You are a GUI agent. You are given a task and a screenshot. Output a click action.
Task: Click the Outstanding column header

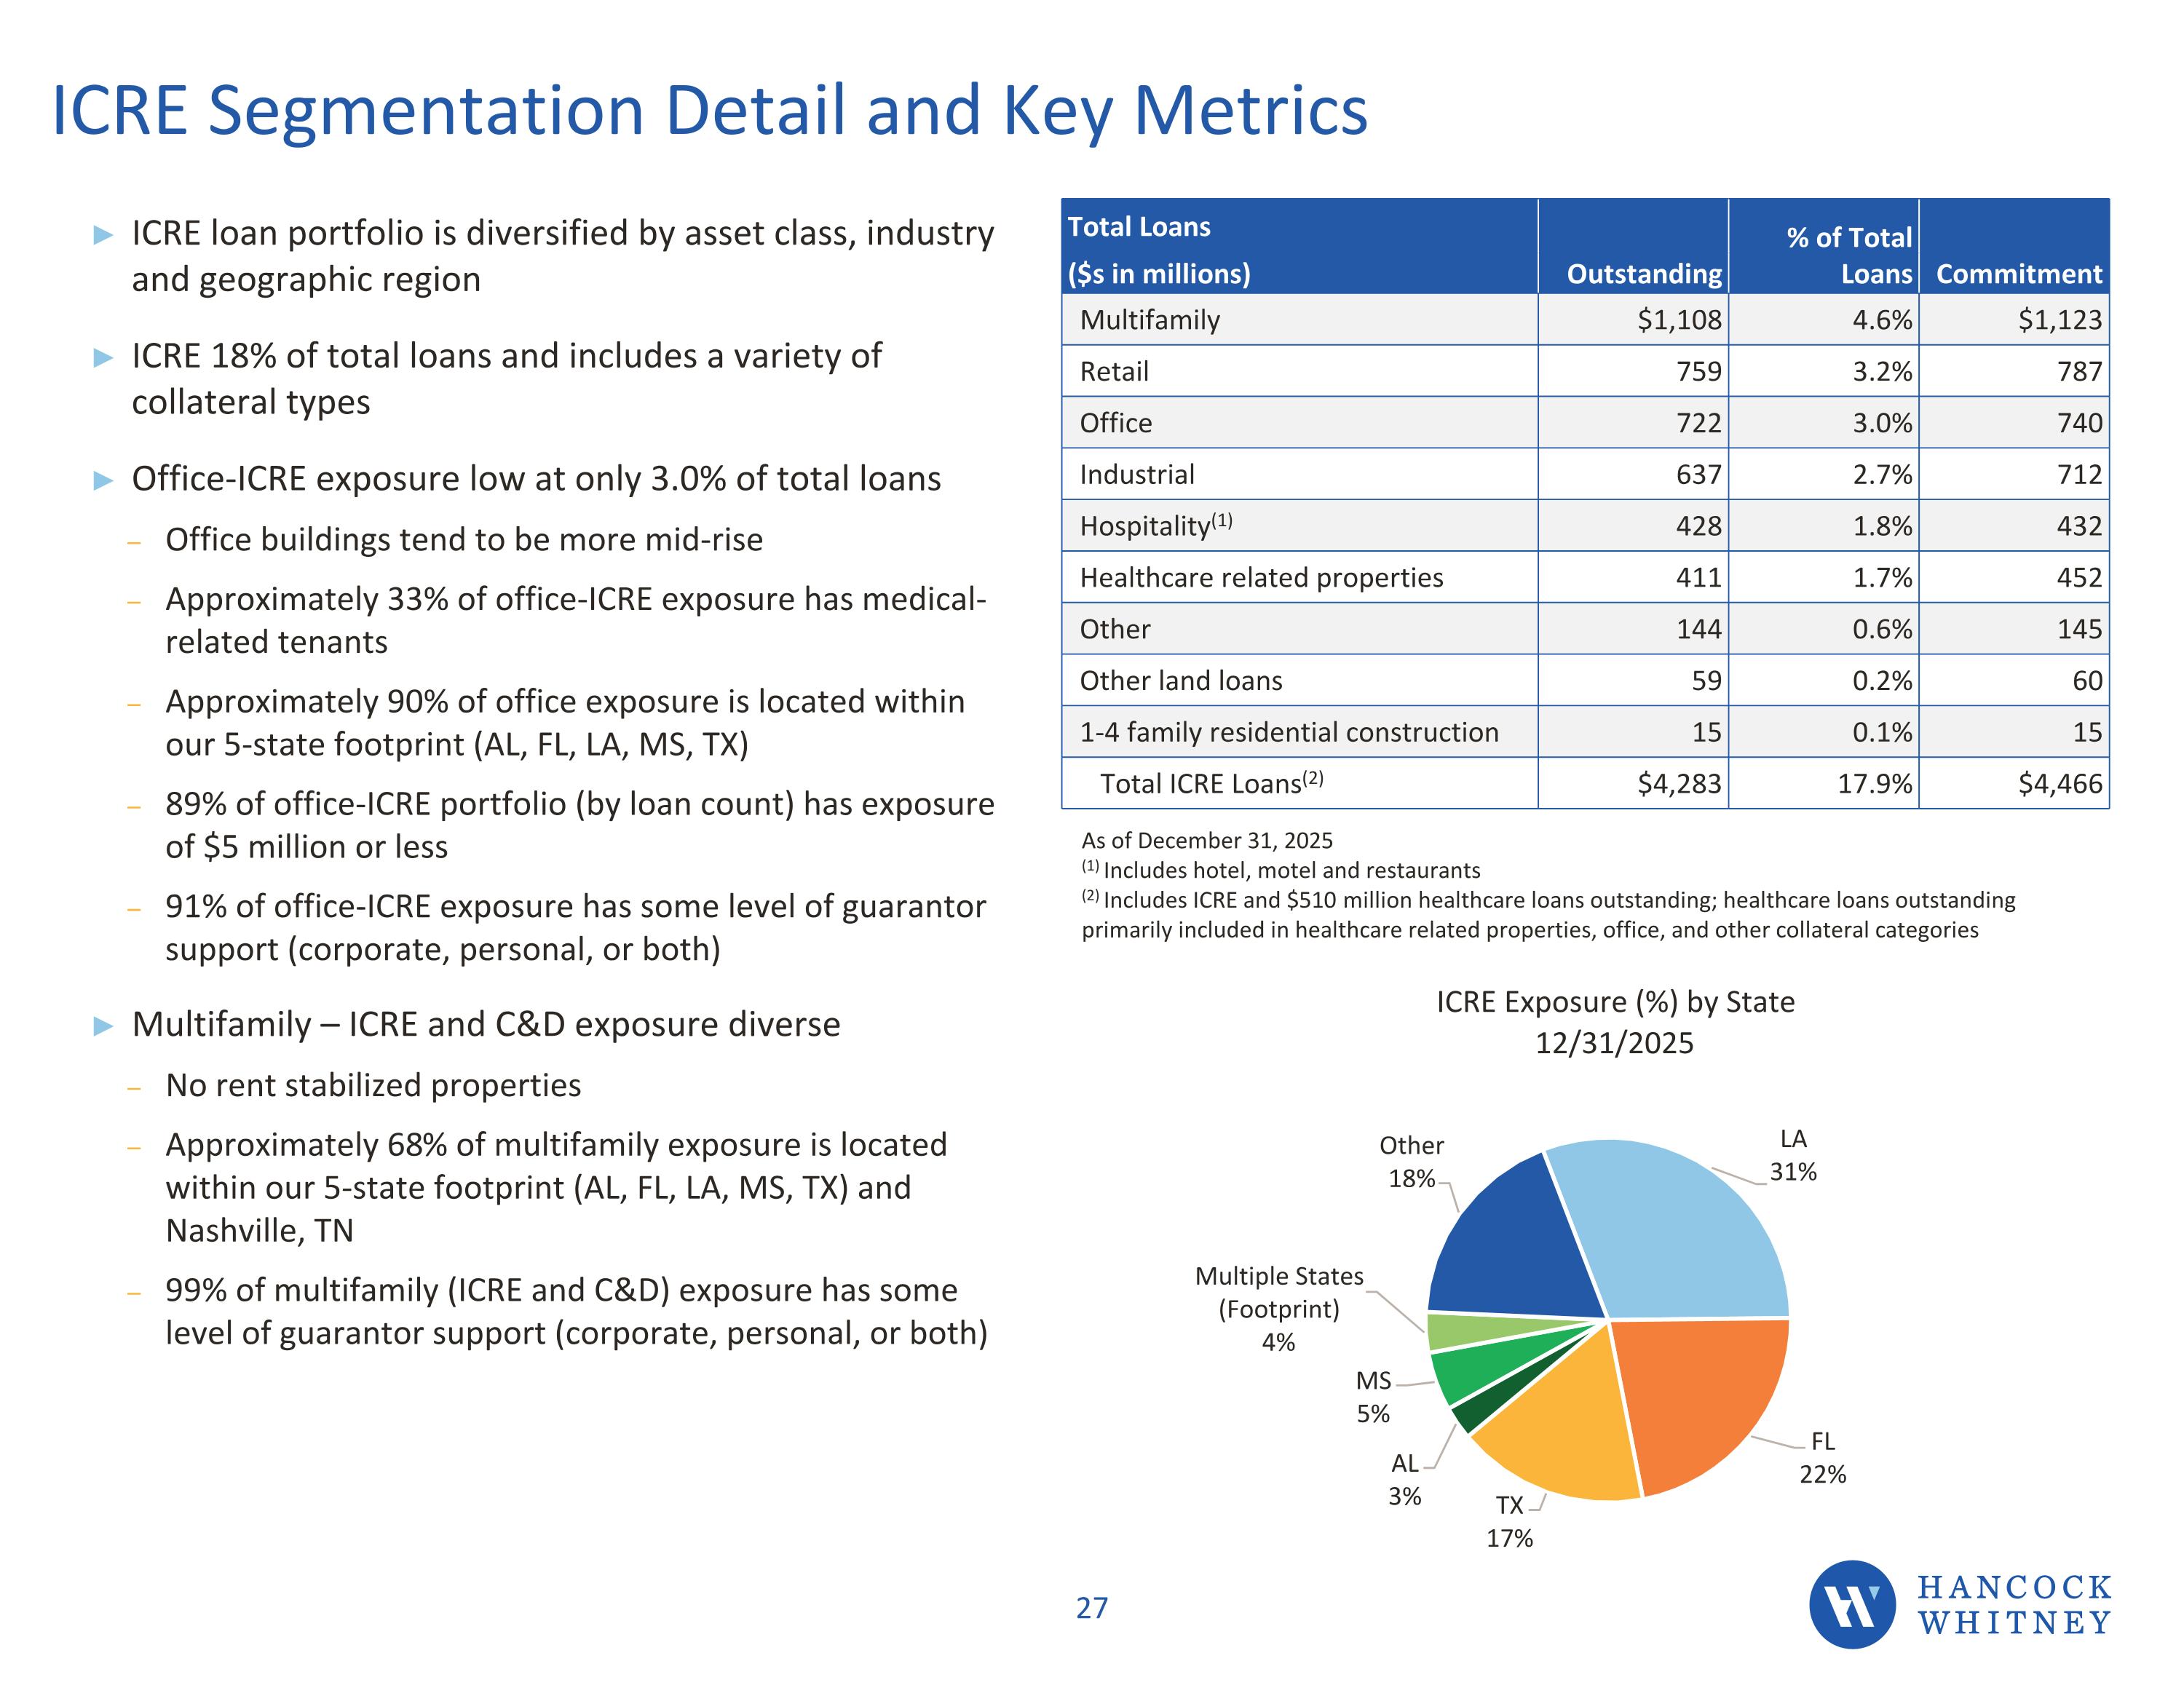[1644, 273]
